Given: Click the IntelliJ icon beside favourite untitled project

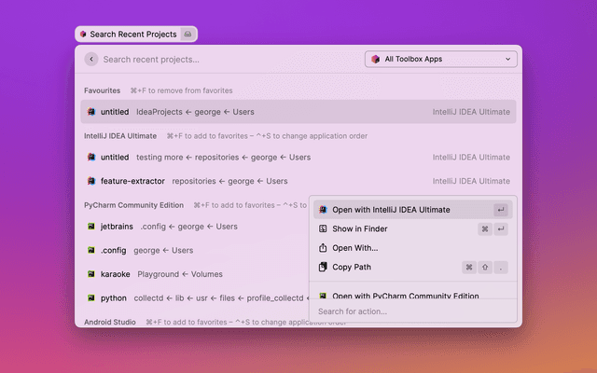Looking at the screenshot, I should (91, 112).
